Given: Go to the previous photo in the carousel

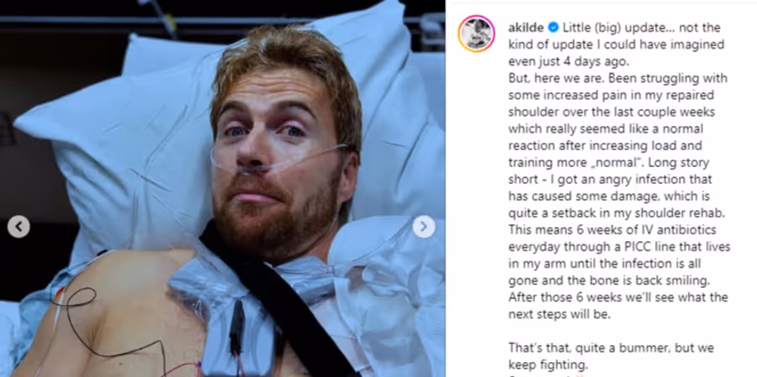Looking at the screenshot, I should [x=19, y=227].
